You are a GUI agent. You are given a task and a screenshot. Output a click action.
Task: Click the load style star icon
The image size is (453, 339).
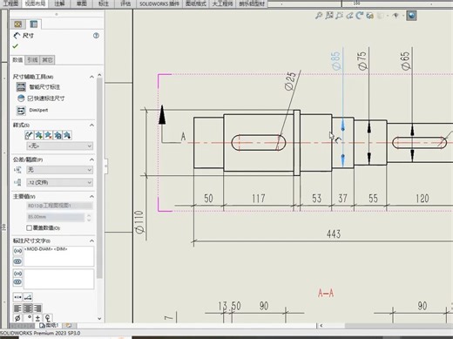67,135
